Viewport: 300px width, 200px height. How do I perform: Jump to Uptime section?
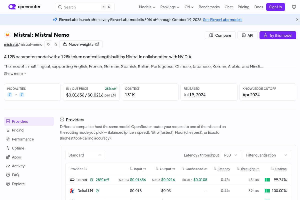[29, 148]
